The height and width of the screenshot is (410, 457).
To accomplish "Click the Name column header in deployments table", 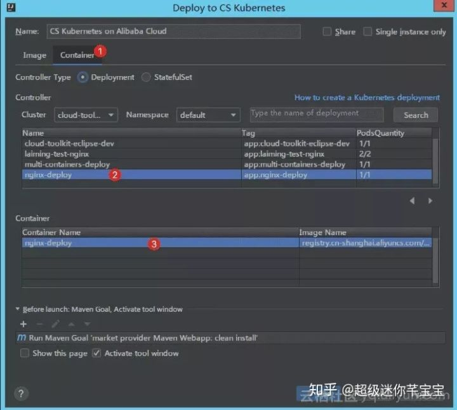I will 131,133.
